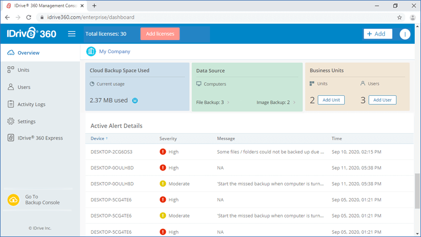
Task: Click Total licenses: 30 text
Action: (106, 34)
